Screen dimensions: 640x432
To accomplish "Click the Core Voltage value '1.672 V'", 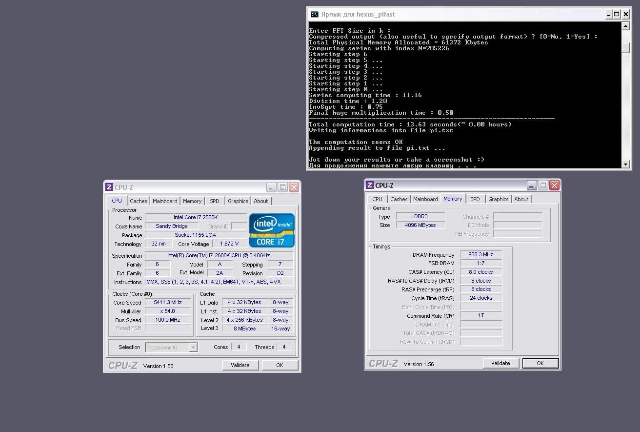I will (229, 244).
